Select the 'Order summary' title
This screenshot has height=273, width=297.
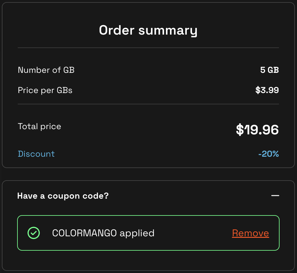click(x=148, y=30)
